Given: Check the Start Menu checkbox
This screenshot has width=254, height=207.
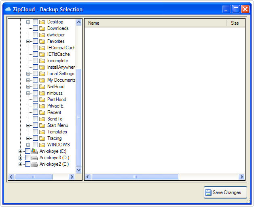Looking at the screenshot, I should (x=35, y=125).
